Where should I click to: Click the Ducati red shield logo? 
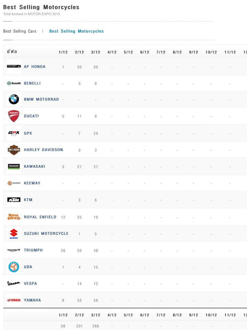[x=14, y=116]
